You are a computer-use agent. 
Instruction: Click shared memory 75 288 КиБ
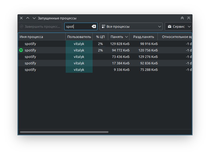(149, 70)
